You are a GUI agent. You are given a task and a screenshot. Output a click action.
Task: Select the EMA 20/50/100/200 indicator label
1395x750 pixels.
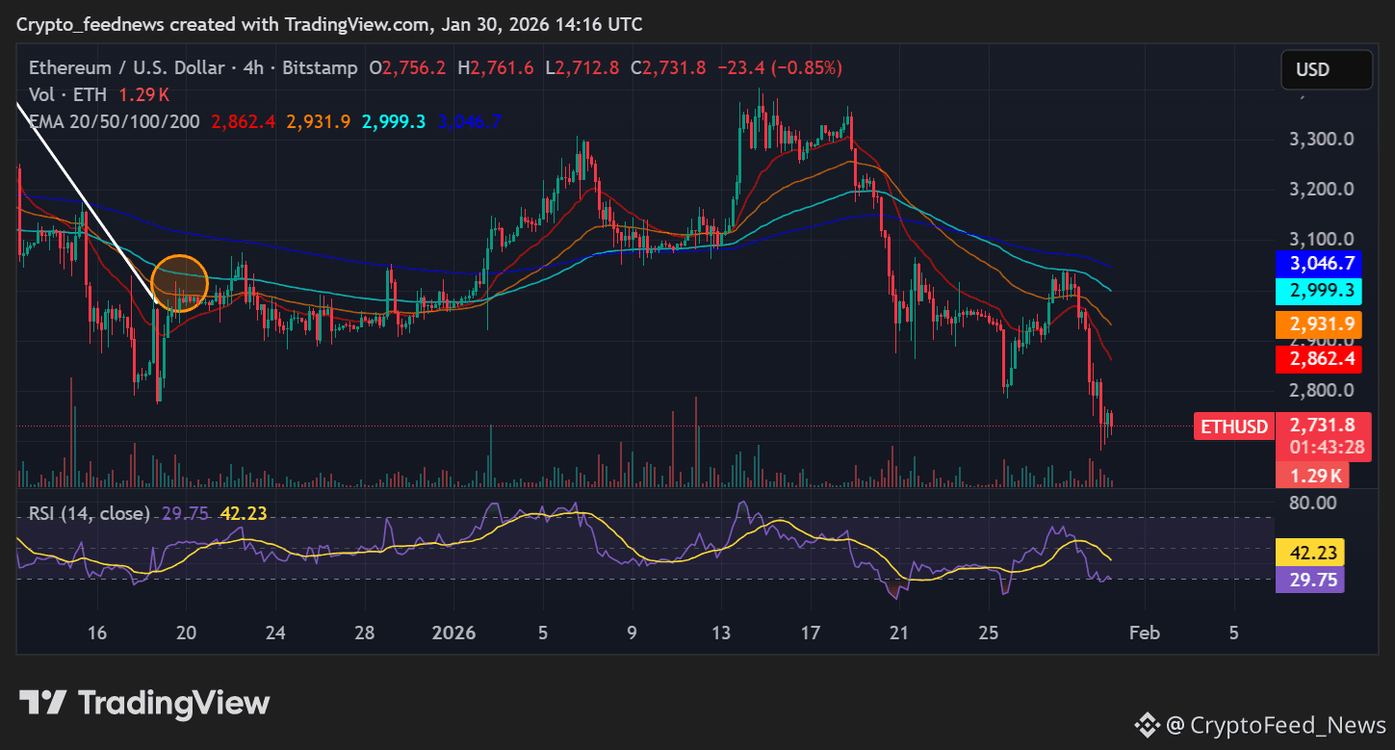pyautogui.click(x=116, y=122)
